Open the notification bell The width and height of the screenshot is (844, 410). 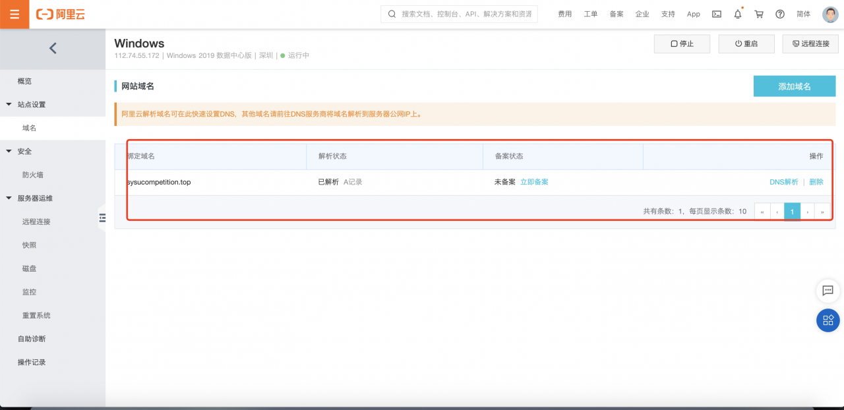pos(737,13)
